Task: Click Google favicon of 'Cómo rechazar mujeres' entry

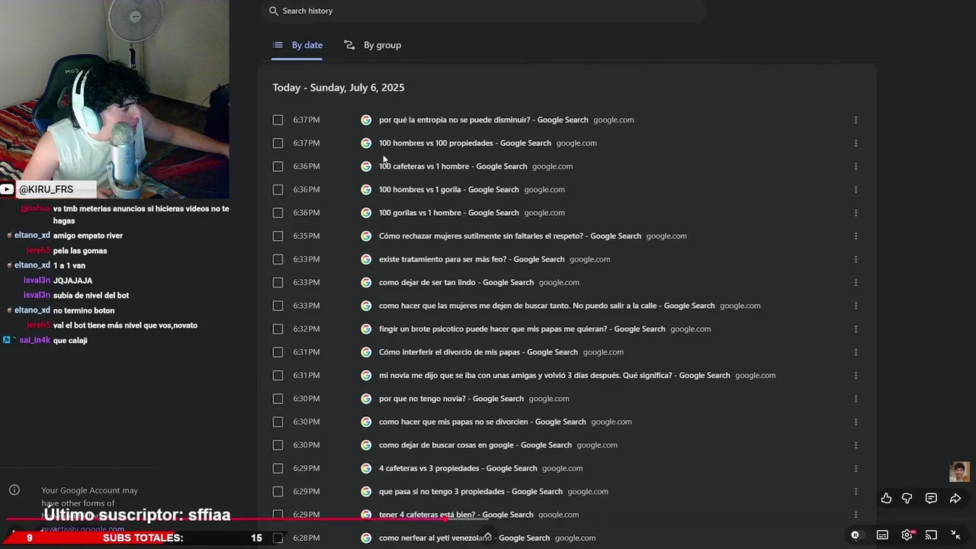Action: (366, 236)
